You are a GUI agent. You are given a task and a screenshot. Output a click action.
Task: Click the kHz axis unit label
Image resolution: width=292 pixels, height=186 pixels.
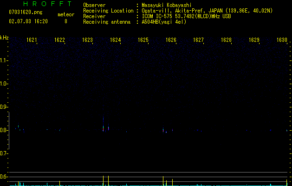pyautogui.click(x=4, y=38)
